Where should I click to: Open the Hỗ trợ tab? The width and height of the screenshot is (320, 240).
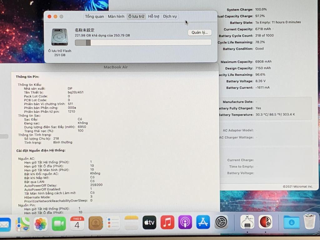(x=154, y=16)
